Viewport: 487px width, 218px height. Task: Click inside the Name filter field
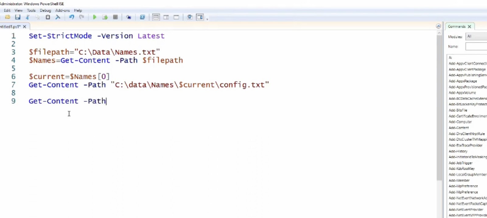[476, 47]
